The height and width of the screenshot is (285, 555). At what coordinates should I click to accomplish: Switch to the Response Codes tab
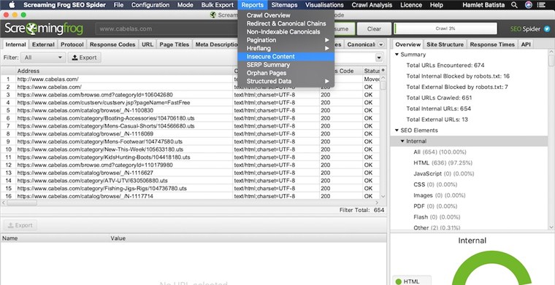[112, 44]
